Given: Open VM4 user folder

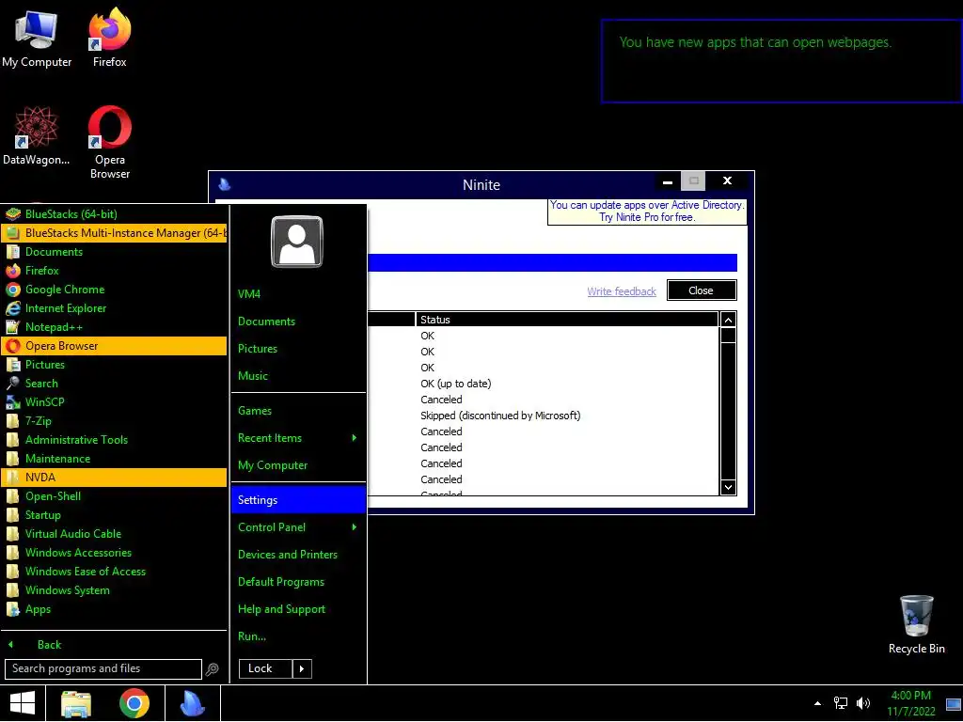Looking at the screenshot, I should coord(298,294).
